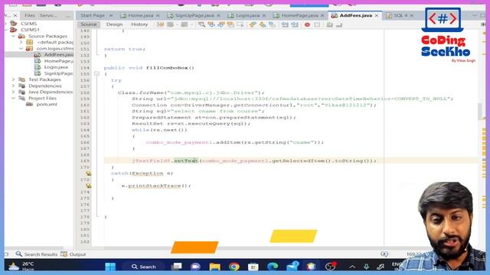Click the hint bulb at line 171
The width and height of the screenshot is (490, 275).
pos(89,173)
